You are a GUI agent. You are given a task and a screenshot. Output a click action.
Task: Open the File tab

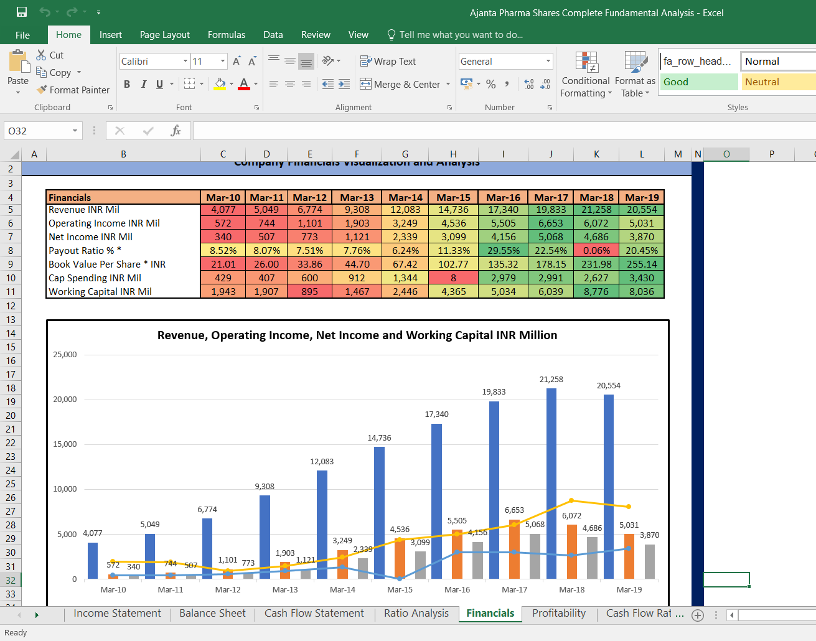(x=23, y=35)
